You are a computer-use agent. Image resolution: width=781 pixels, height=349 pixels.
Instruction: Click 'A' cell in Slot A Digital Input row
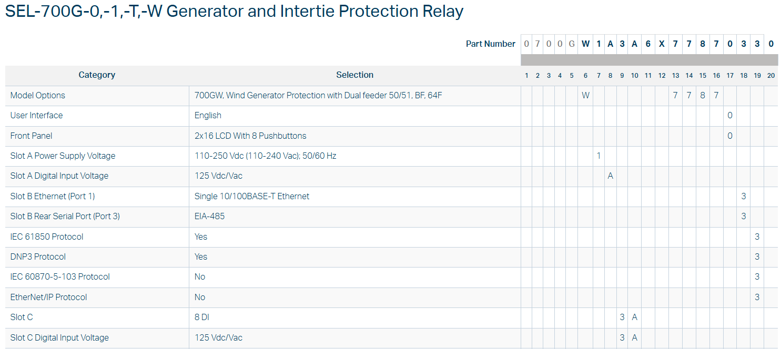coord(610,176)
